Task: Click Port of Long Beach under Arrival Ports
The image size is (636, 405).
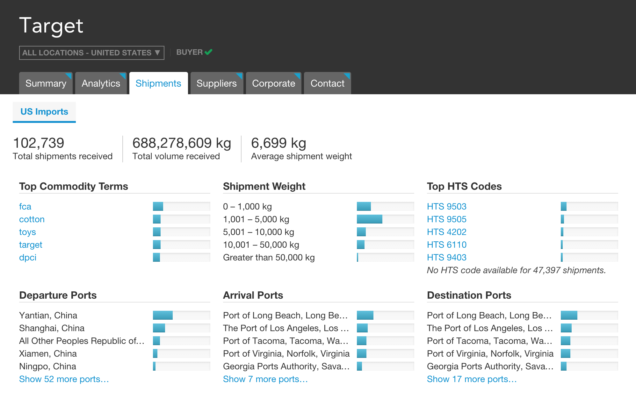Action: (x=285, y=316)
